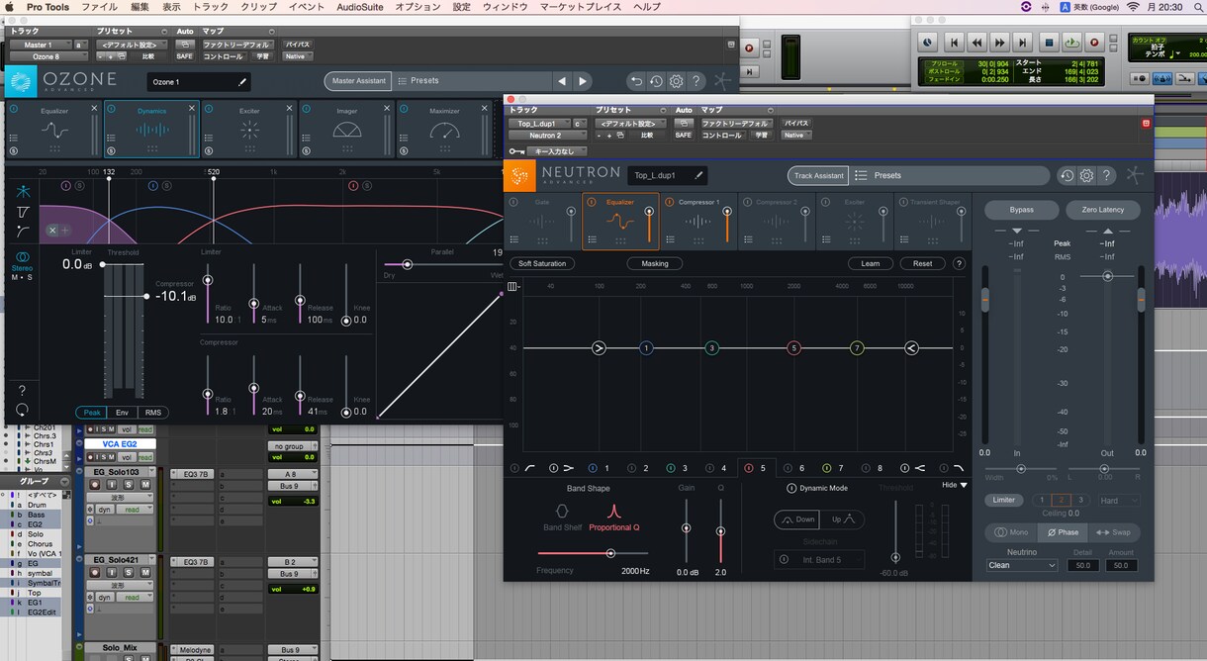Click Ozone Parallel dry/wet slider handle
The width and height of the screenshot is (1207, 661).
406,264
